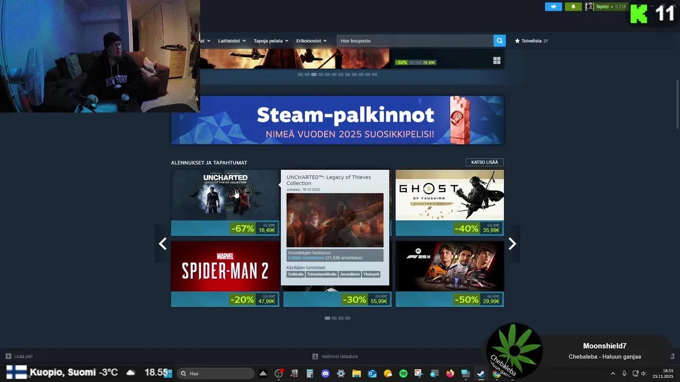680x382 pixels.
Task: Click the -67% discount label on Uncharted
Action: coord(243,229)
